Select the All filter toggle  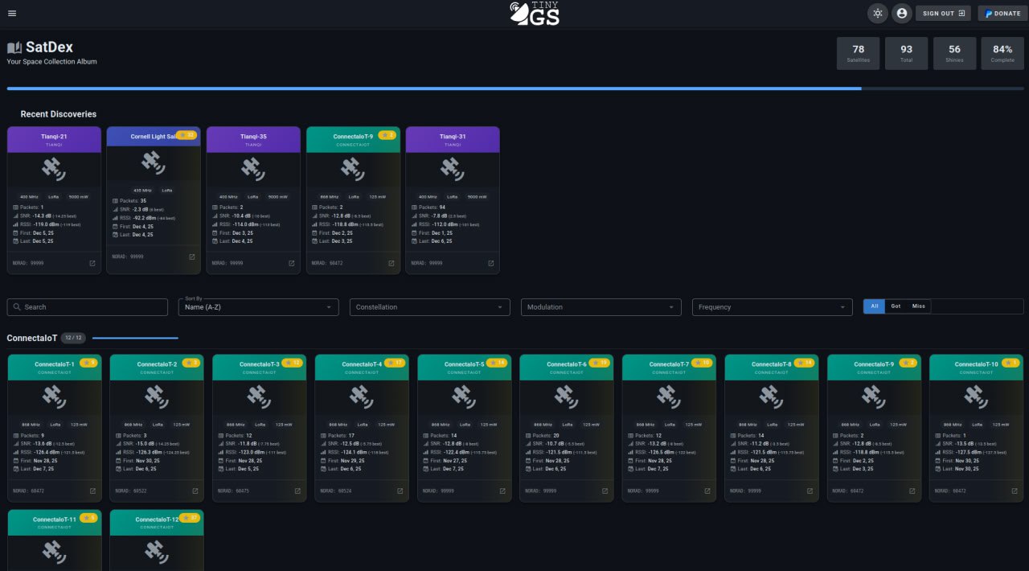(874, 306)
